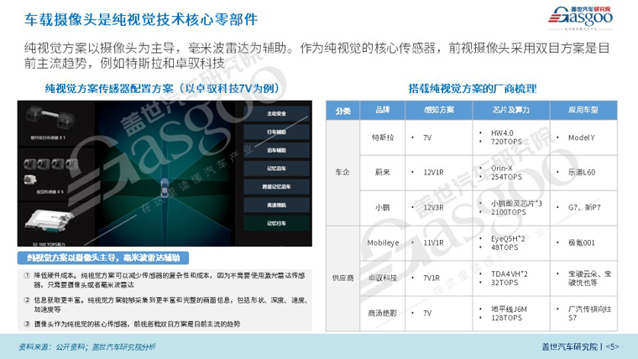Image resolution: width=638 pixels, height=359 pixels.
Task: Click the heading 纯视觉方案传感器配置方案
Action: tap(162, 88)
